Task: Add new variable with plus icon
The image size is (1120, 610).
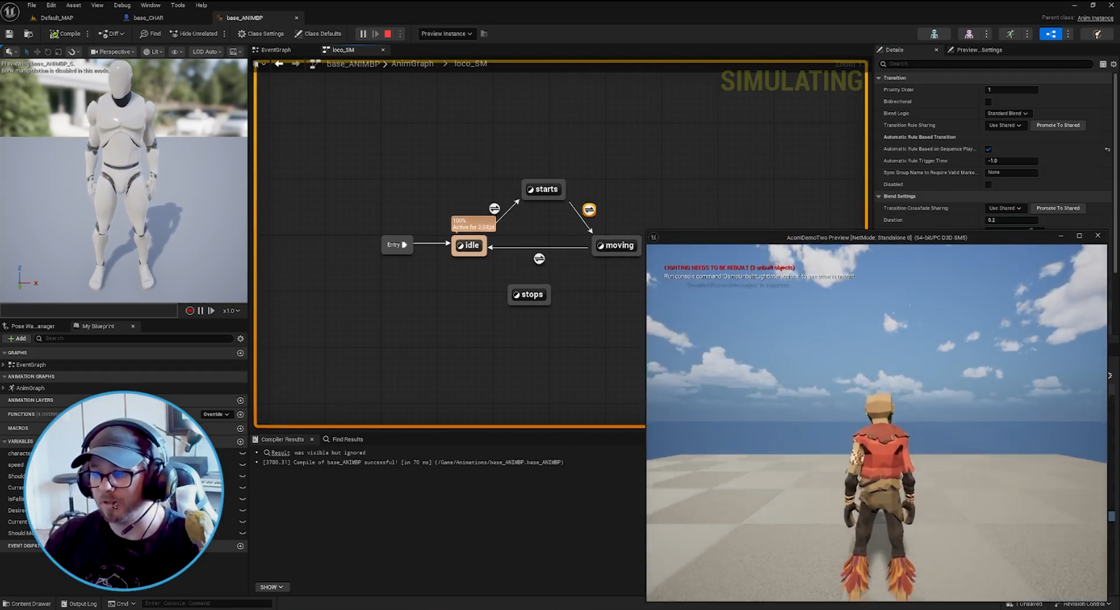Action: click(240, 442)
